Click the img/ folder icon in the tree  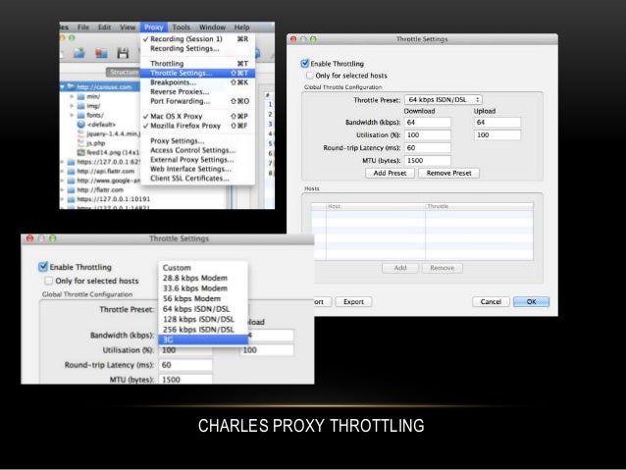tap(80, 106)
